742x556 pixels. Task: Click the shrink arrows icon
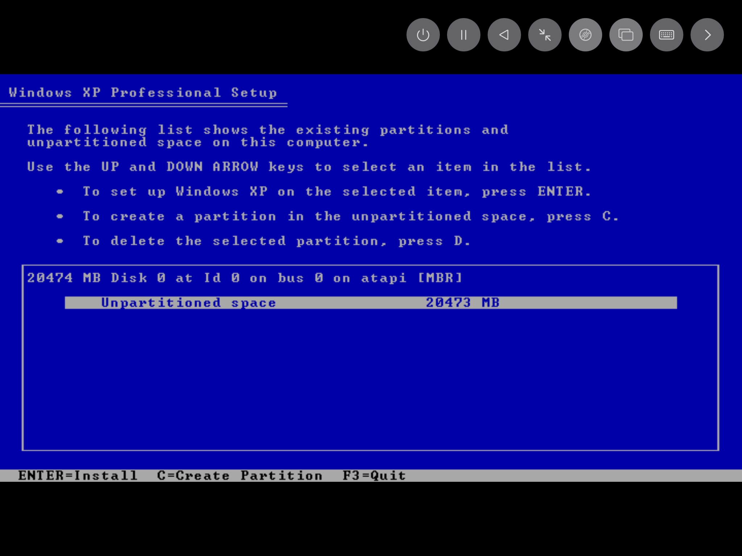(x=545, y=35)
